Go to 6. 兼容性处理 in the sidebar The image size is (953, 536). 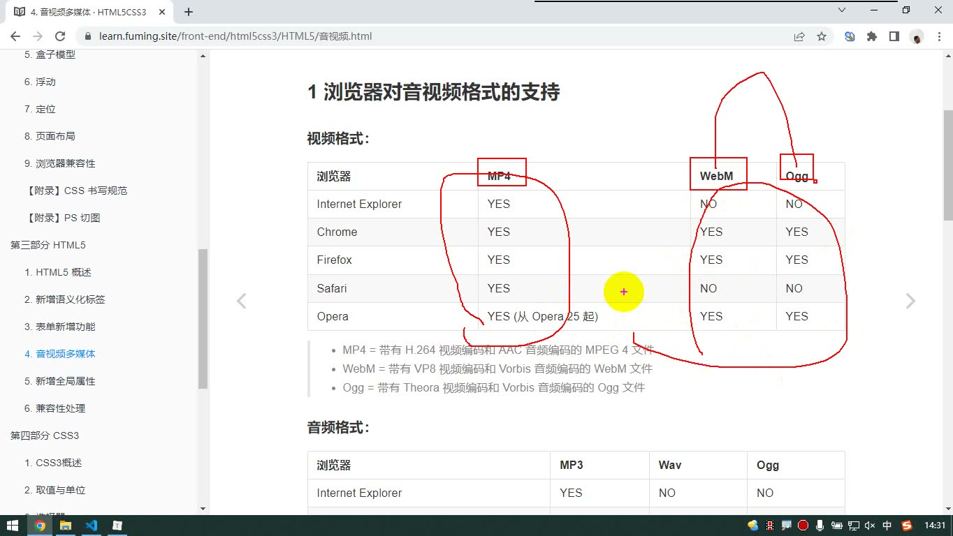(x=55, y=408)
